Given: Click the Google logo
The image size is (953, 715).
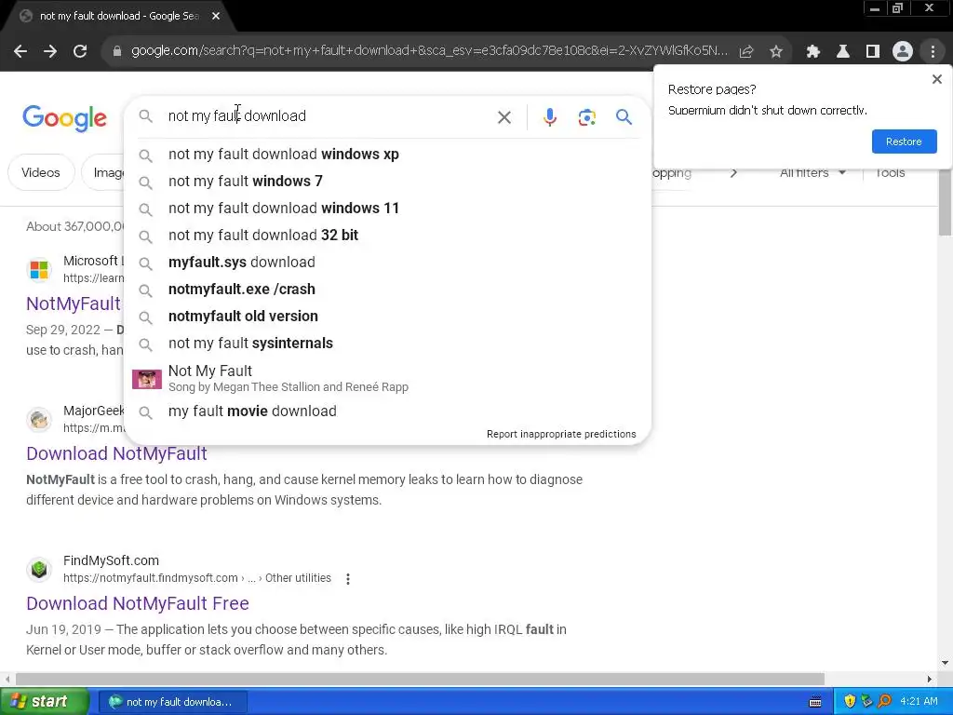Looking at the screenshot, I should 64,118.
